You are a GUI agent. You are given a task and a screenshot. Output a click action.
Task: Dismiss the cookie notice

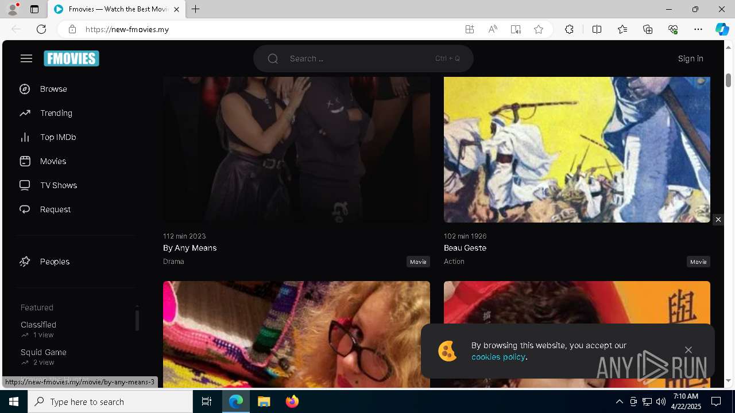pos(688,350)
